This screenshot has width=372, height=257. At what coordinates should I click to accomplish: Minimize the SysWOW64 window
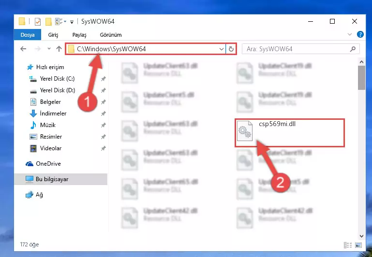point(310,21)
